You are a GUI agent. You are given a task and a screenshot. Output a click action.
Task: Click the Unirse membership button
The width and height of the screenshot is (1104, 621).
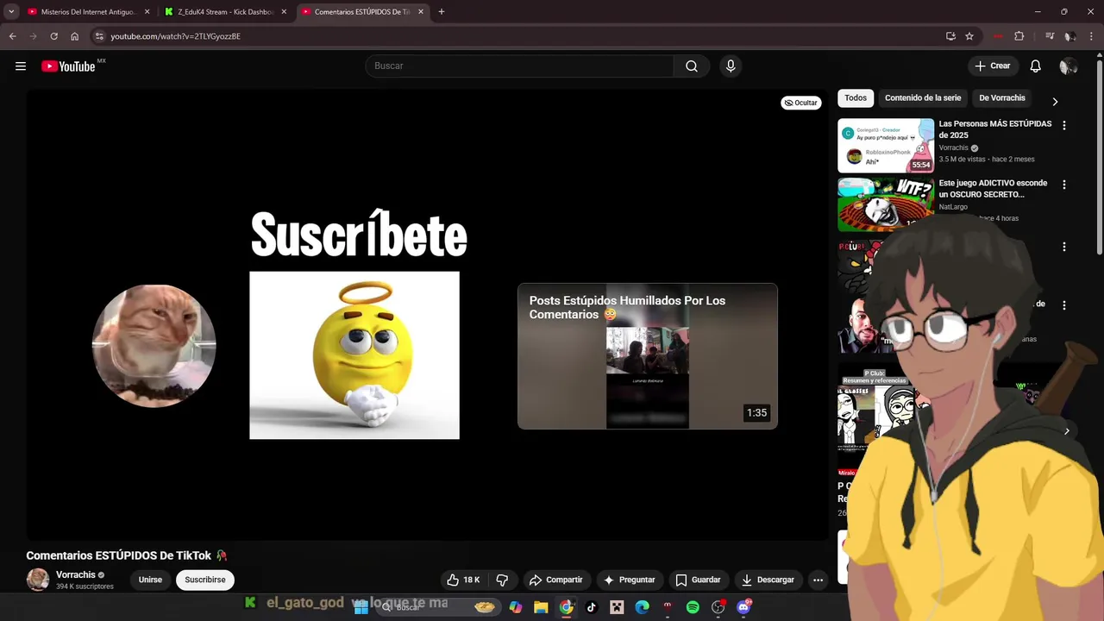pos(150,580)
